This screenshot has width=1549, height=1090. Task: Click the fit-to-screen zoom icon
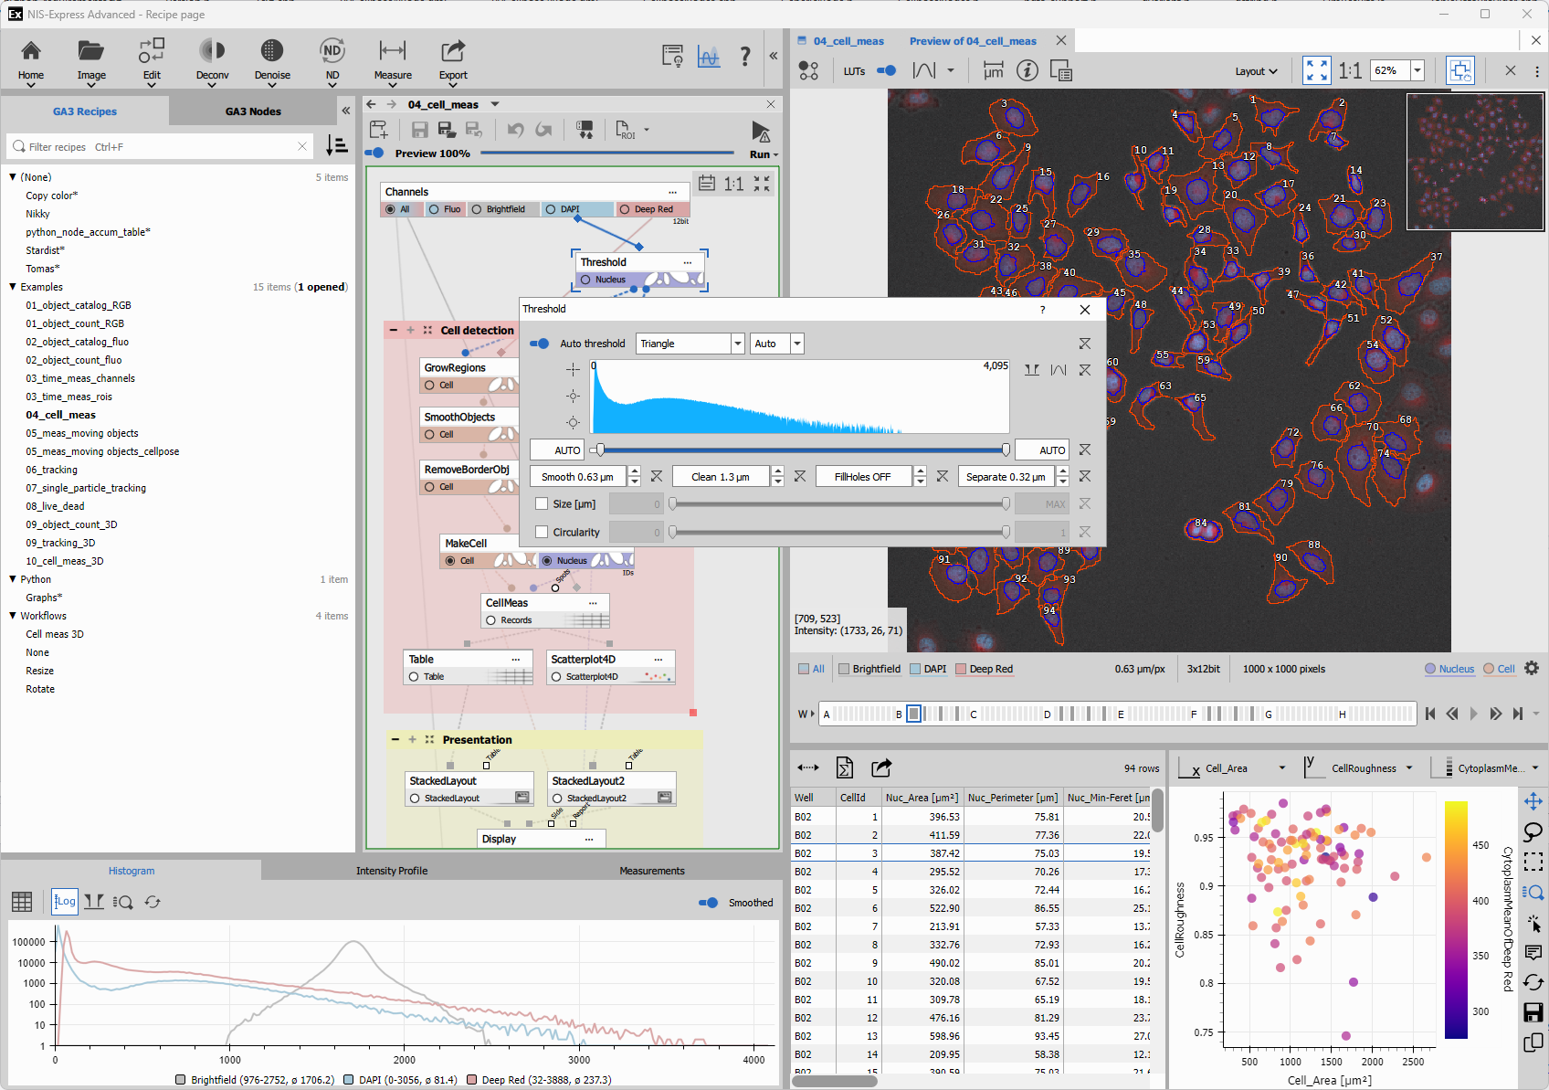click(x=1316, y=70)
